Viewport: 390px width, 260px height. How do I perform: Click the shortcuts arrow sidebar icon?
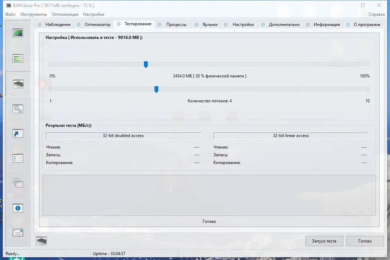coord(18,134)
